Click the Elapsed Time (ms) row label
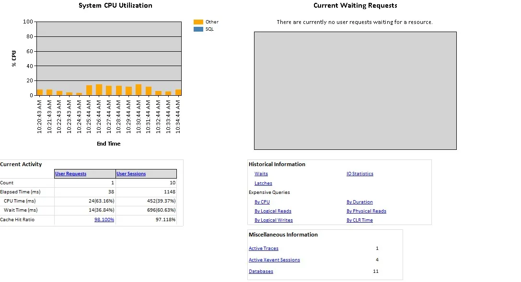 (x=20, y=192)
